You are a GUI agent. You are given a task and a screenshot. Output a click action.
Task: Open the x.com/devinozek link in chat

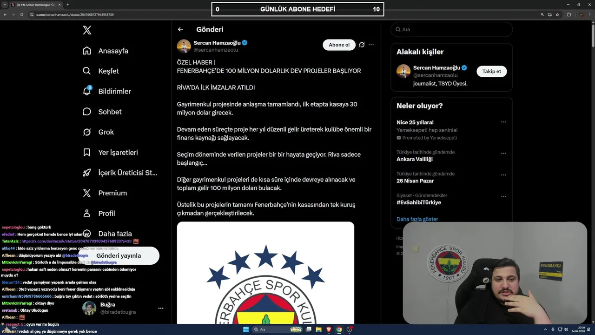[x=76, y=241]
